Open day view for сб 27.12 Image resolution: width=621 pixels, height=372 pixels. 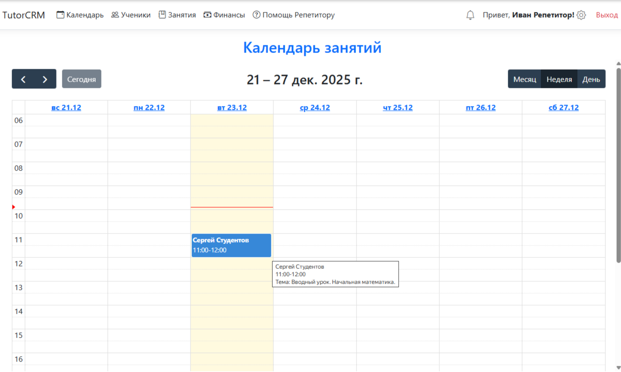(x=564, y=107)
